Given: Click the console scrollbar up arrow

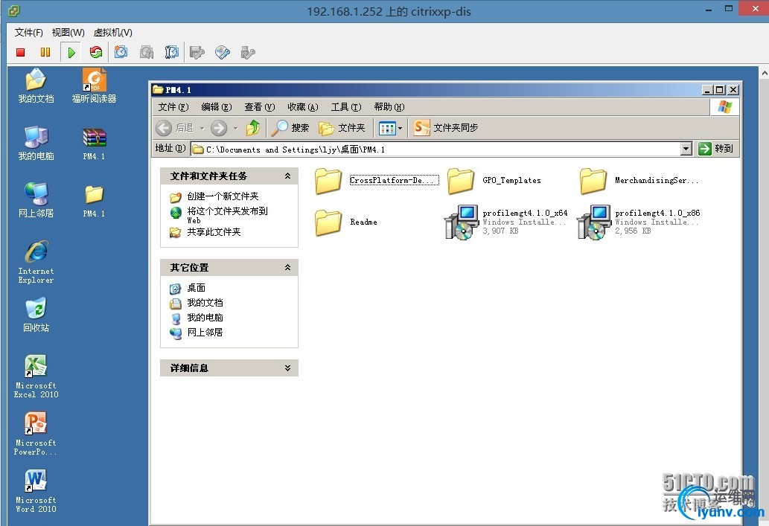Looking at the screenshot, I should (764, 73).
